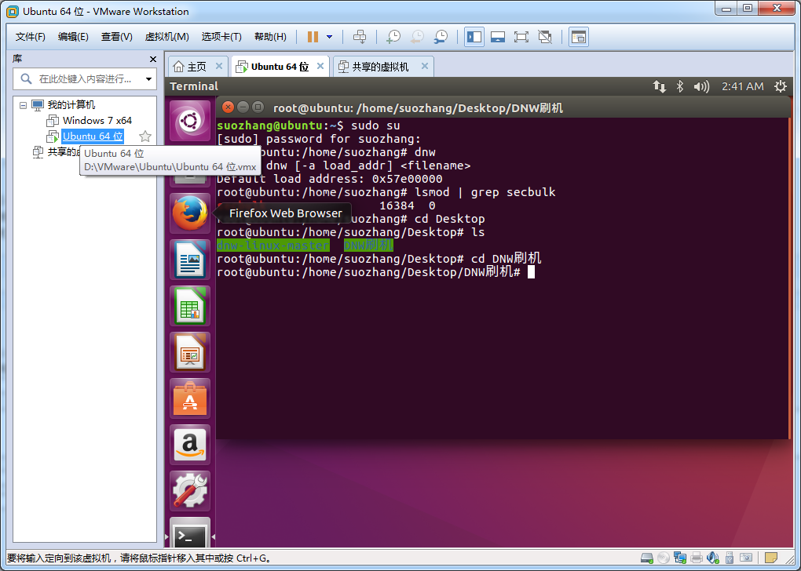This screenshot has width=801, height=571.
Task: Click the dnw-linux-master directory in terminal output
Action: 272,245
